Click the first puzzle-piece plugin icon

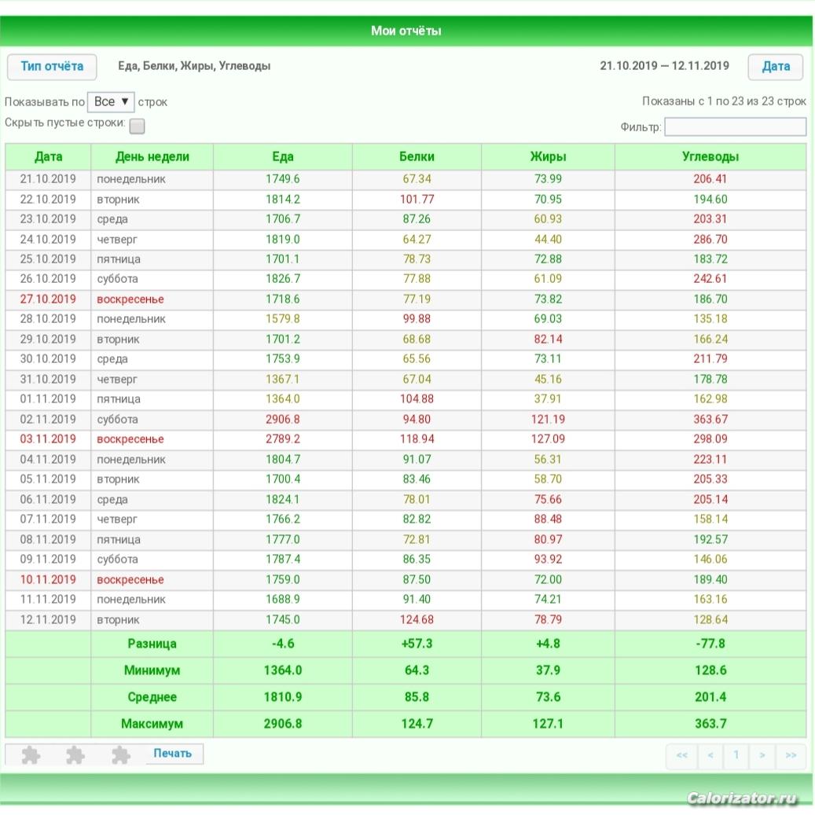point(31,754)
